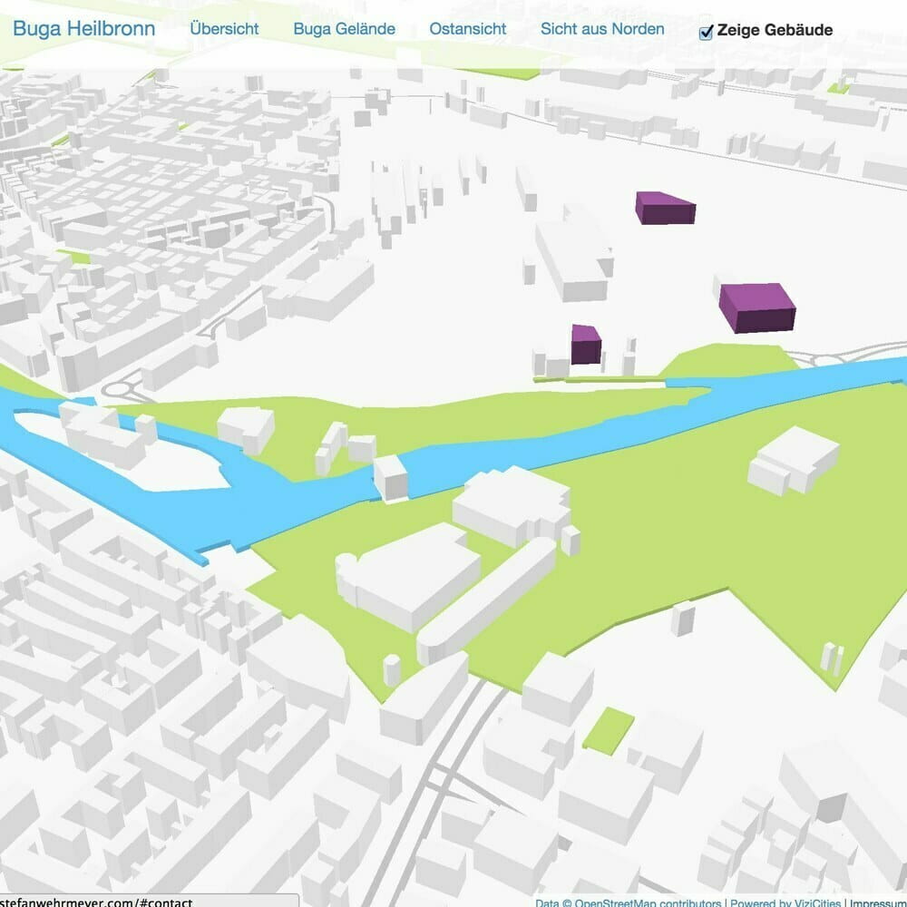The height and width of the screenshot is (907, 907).
Task: Click the stefanwehrmeyer.com/#contact status link
Action: 95,902
